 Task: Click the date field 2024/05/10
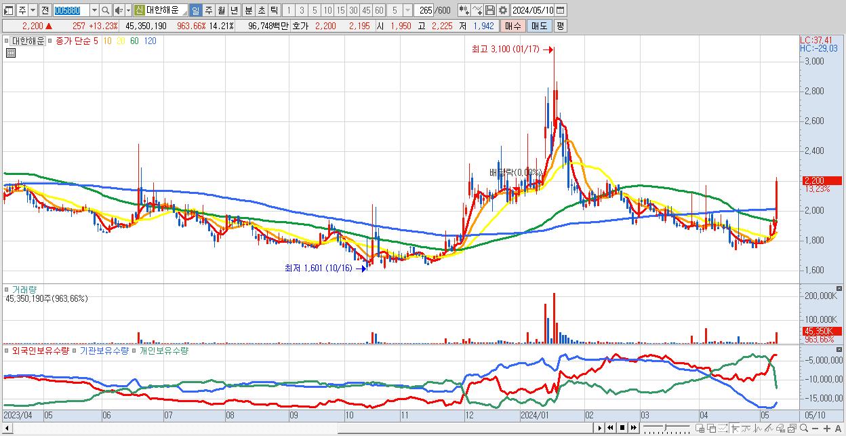click(x=532, y=10)
